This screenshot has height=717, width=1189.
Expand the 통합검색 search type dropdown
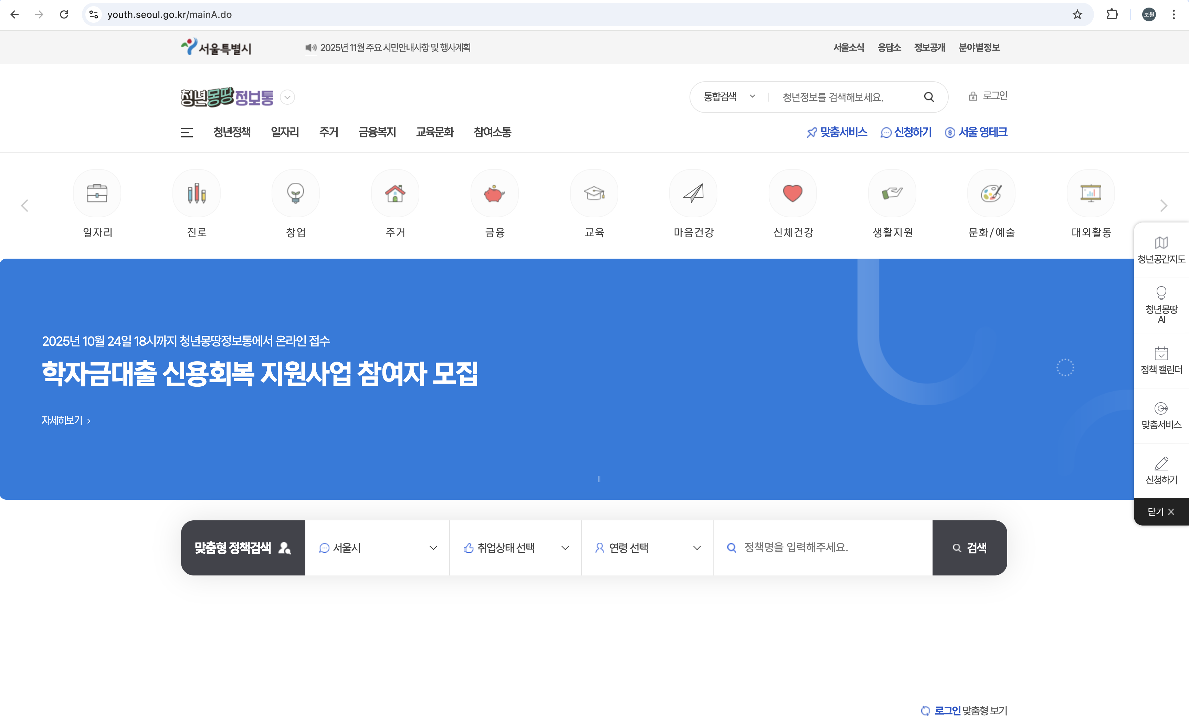729,96
